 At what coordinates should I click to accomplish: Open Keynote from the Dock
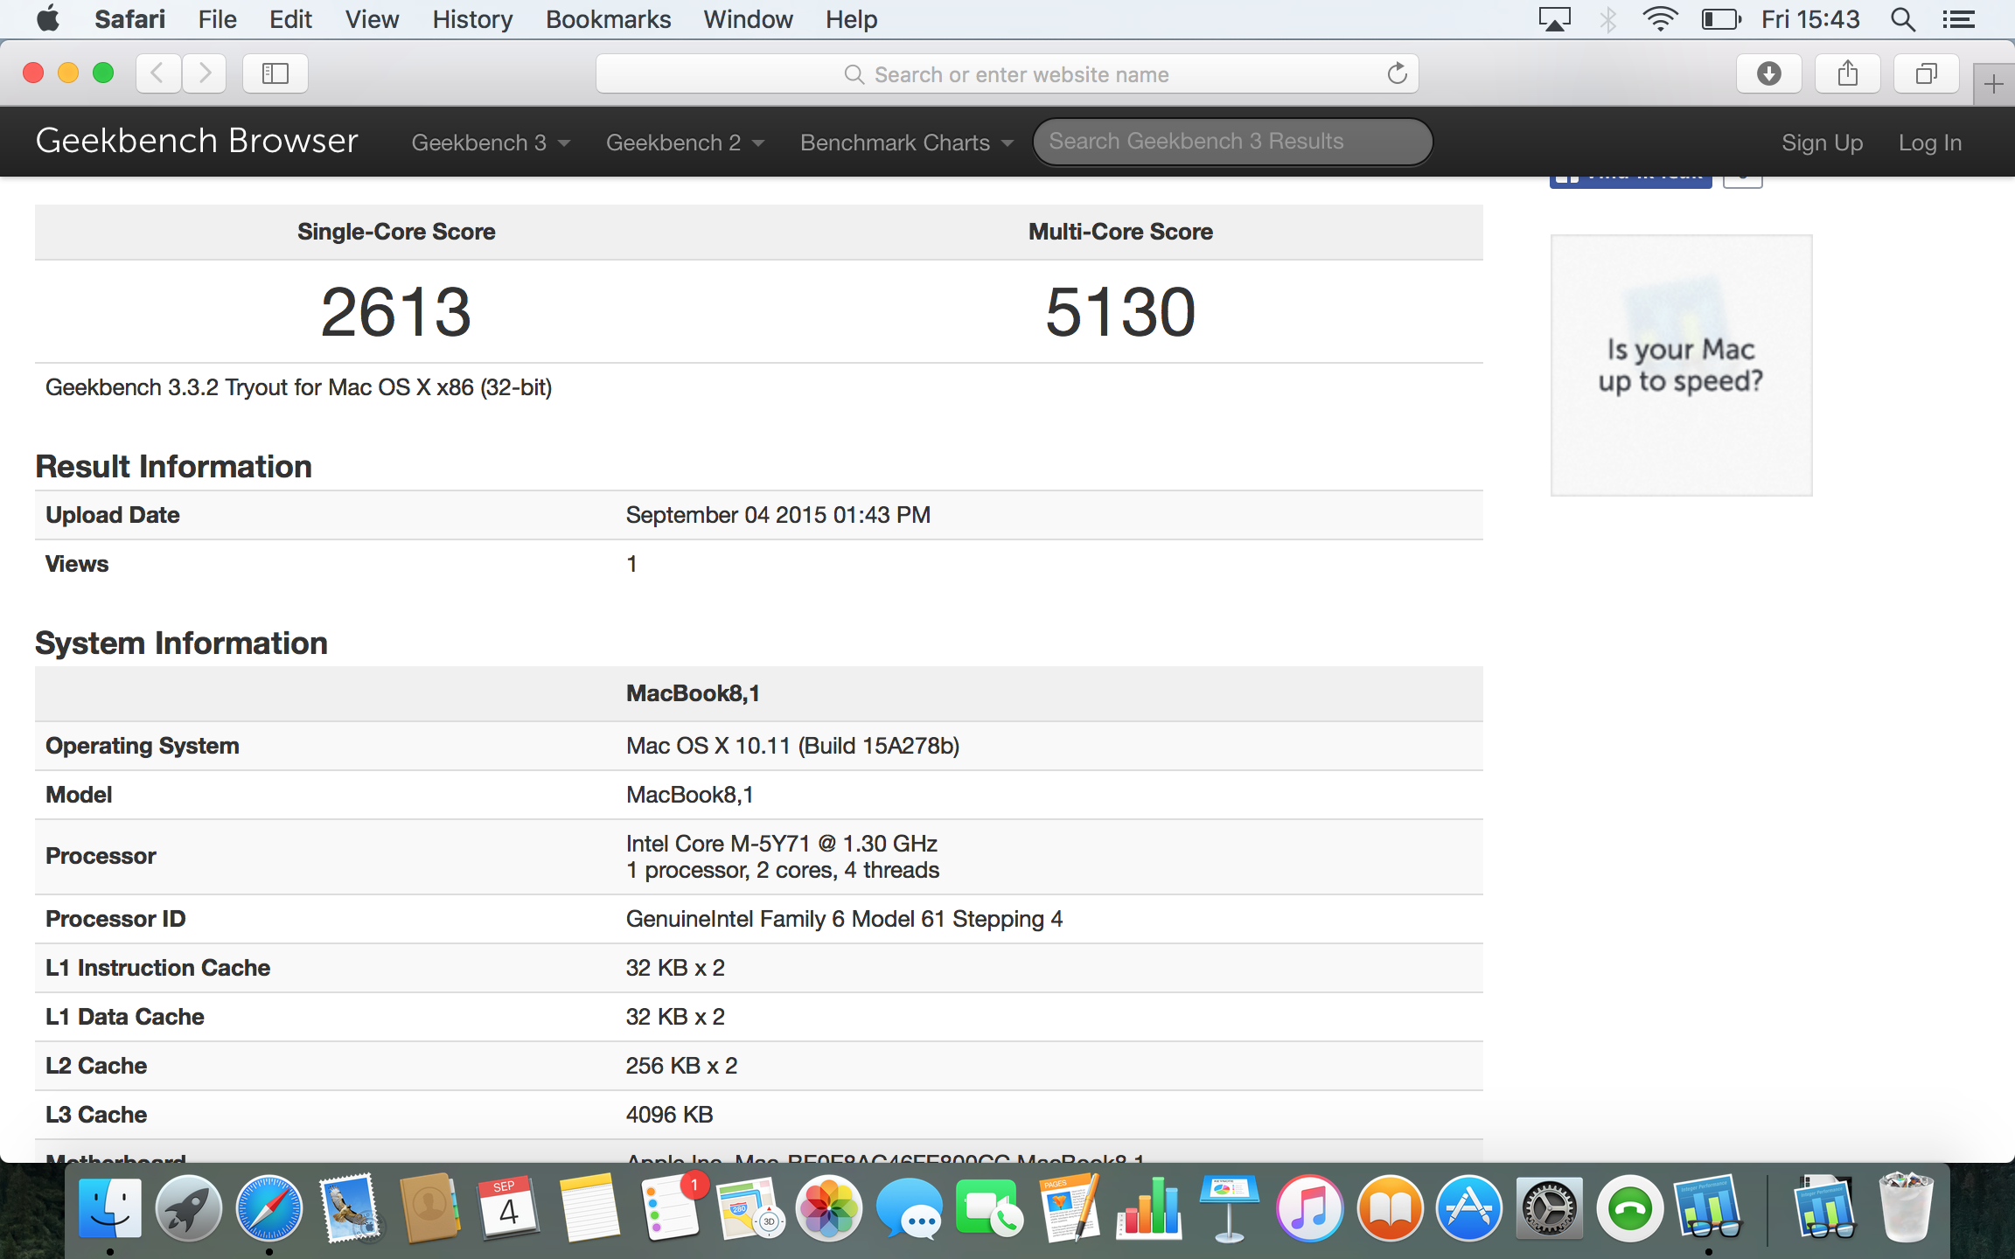1230,1209
